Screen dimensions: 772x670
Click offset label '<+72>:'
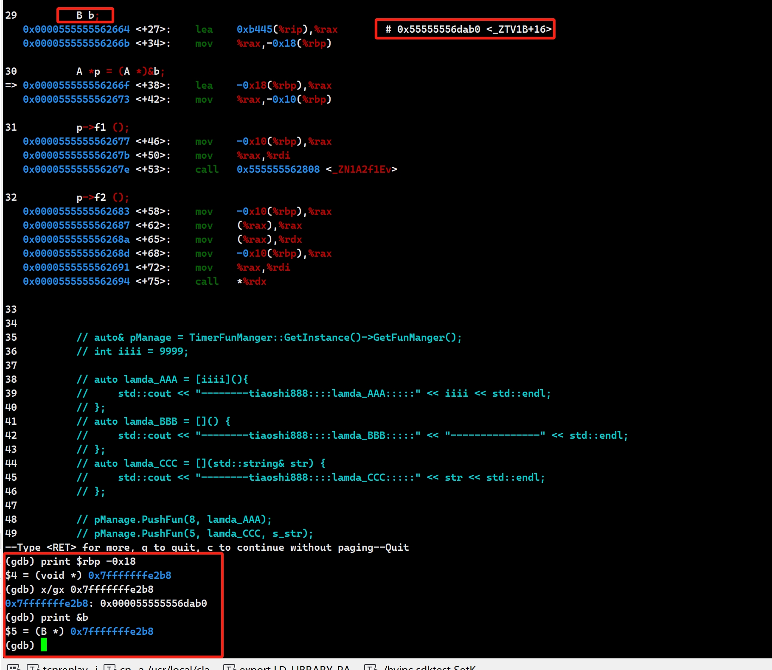(153, 267)
